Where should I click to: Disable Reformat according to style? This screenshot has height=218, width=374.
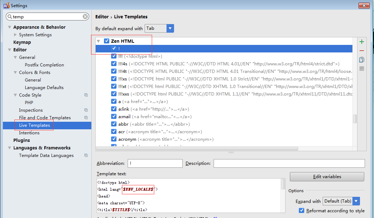302,211
